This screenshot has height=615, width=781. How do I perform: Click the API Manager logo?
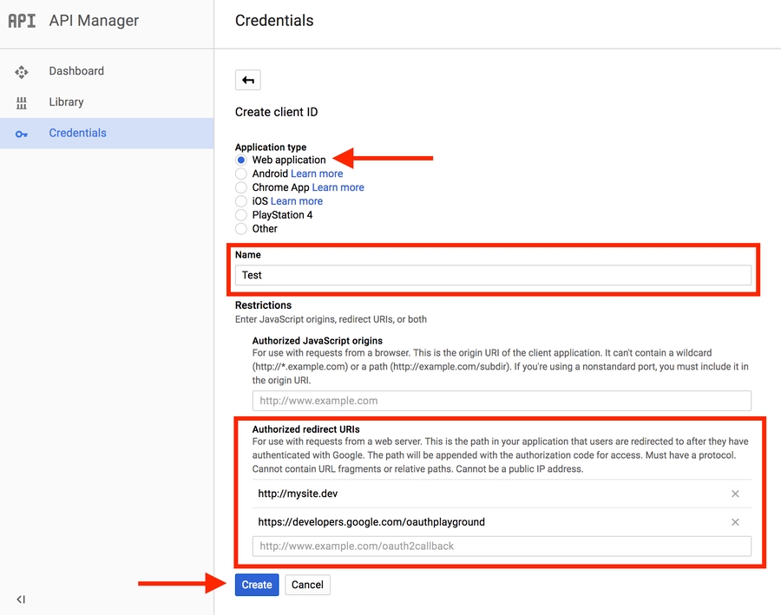pos(22,21)
